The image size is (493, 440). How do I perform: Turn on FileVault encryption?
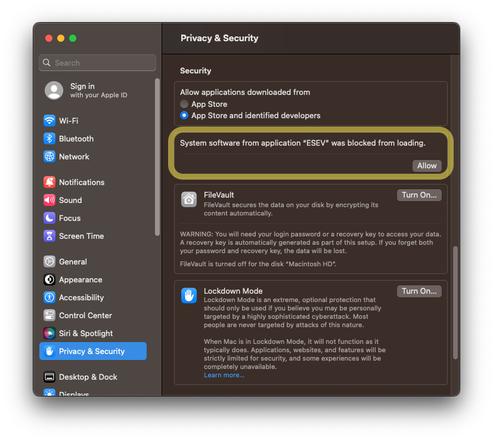(419, 195)
